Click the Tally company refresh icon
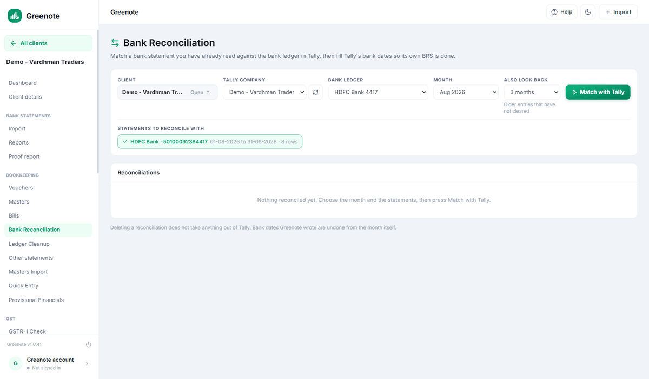Viewport: 649px width, 379px height. pyautogui.click(x=316, y=92)
